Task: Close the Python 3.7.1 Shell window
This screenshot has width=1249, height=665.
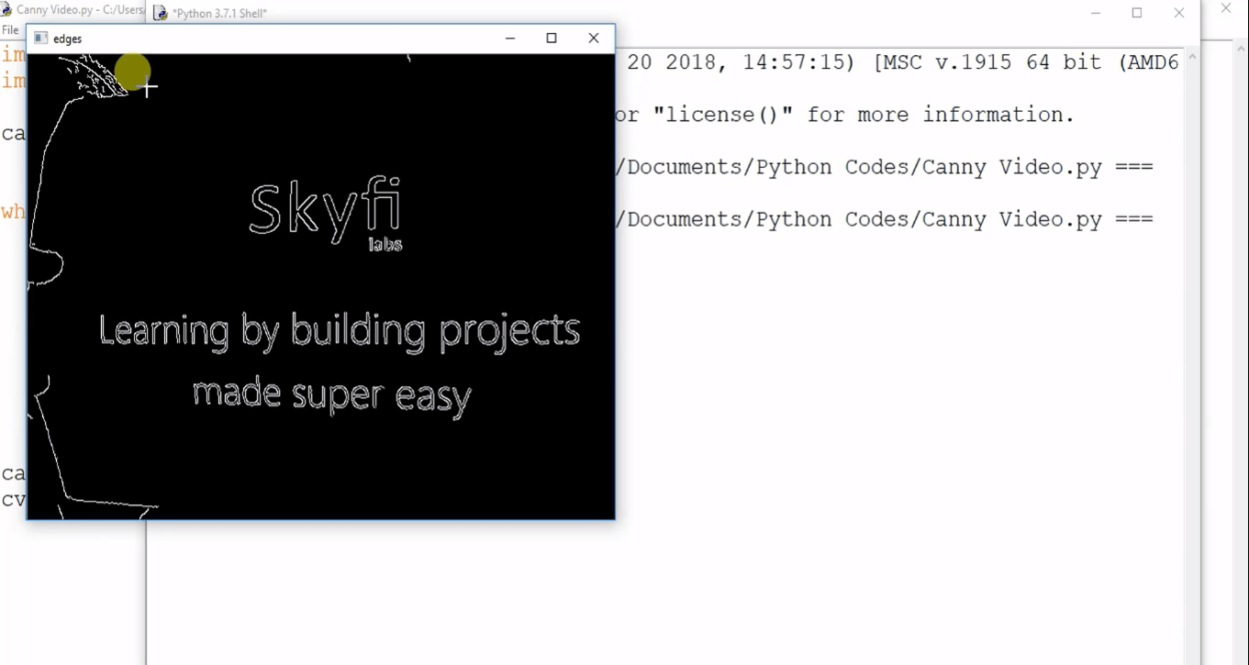Action: click(x=1179, y=13)
